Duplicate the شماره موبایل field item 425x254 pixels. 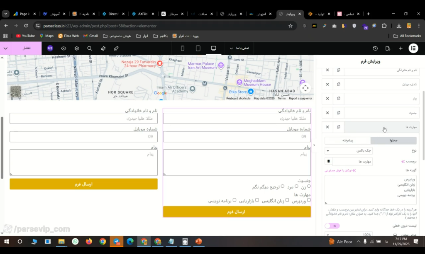[339, 84]
